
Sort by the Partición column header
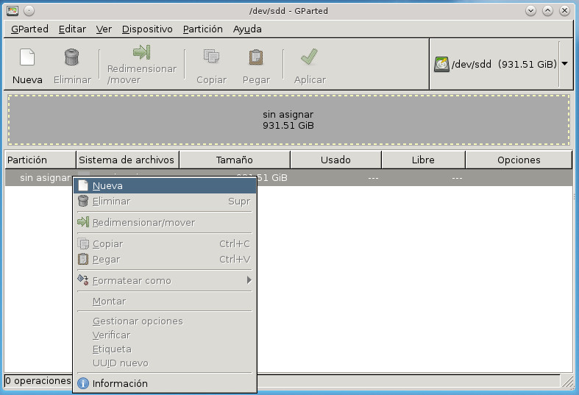coord(40,160)
